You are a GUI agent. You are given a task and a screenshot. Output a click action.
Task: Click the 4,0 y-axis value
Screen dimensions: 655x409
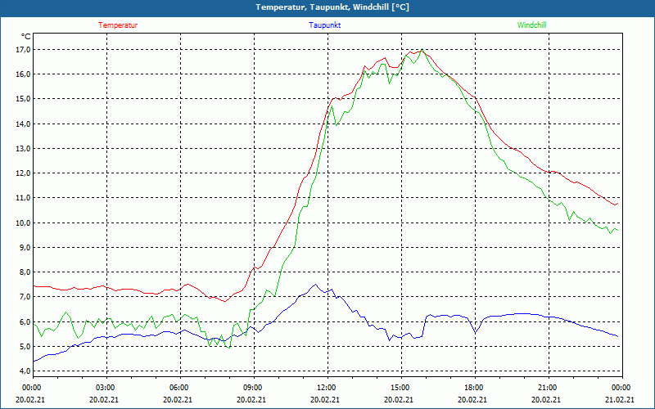pos(25,371)
